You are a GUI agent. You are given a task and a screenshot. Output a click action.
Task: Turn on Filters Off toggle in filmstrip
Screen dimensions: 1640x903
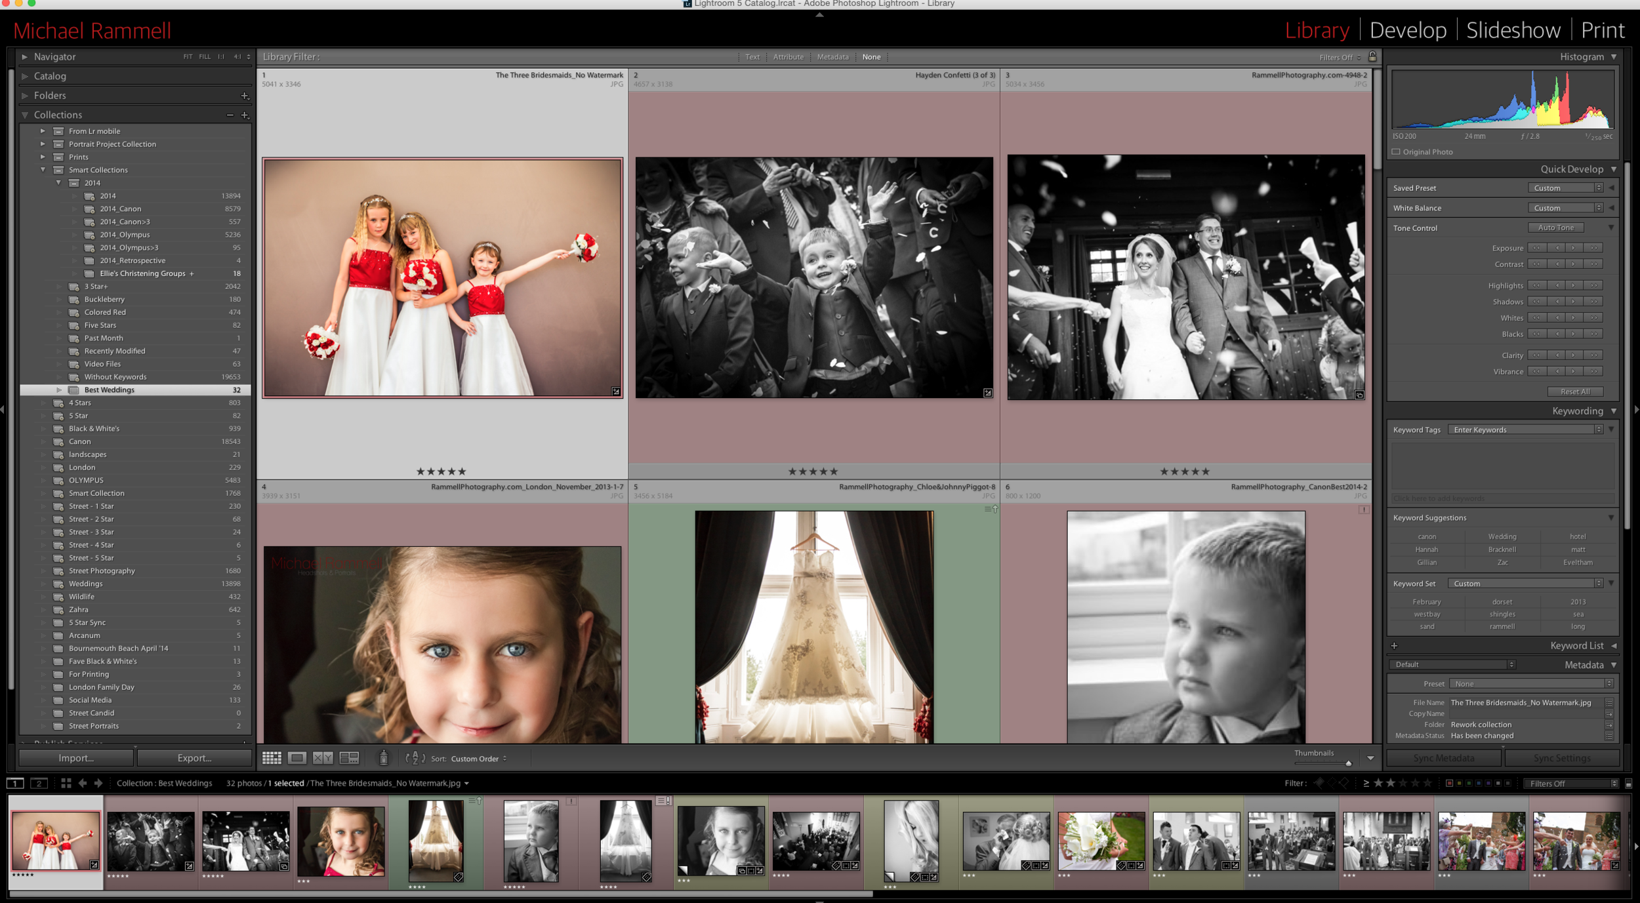(x=1559, y=782)
